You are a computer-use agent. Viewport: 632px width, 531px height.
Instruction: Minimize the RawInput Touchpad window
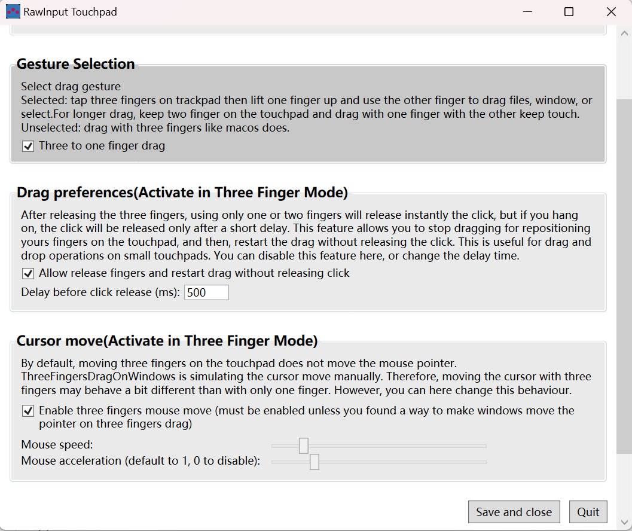click(527, 11)
